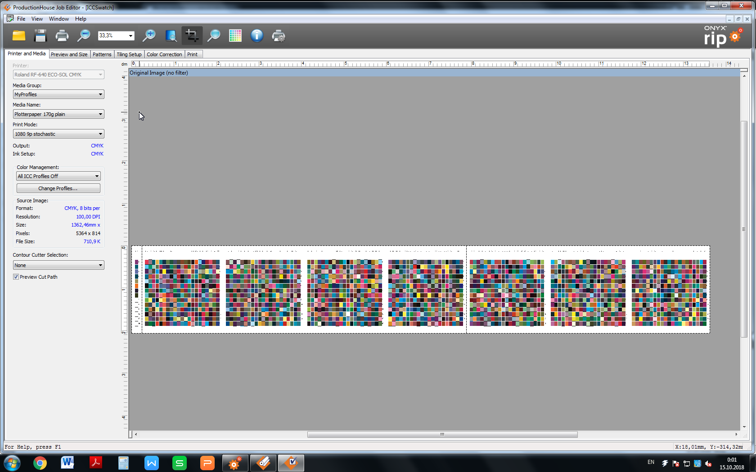This screenshot has width=756, height=472.
Task: Switch to the Color Correction tab
Action: (164, 54)
